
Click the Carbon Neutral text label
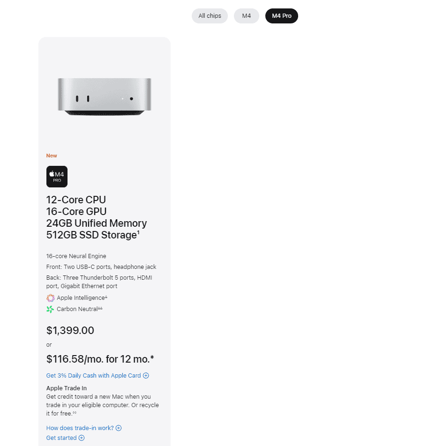pyautogui.click(x=77, y=309)
